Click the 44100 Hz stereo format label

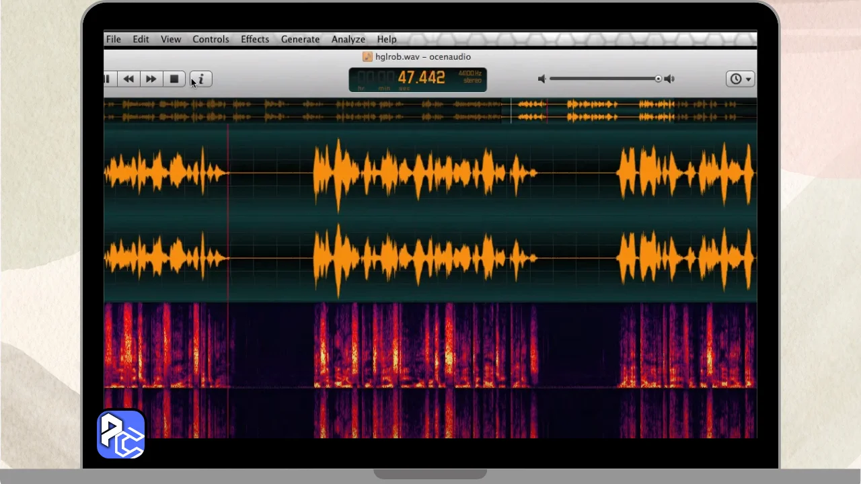470,77
